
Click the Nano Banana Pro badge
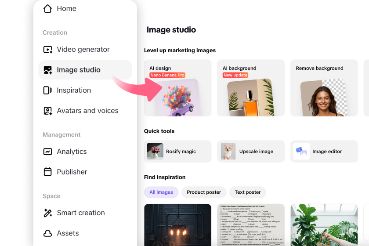click(167, 75)
